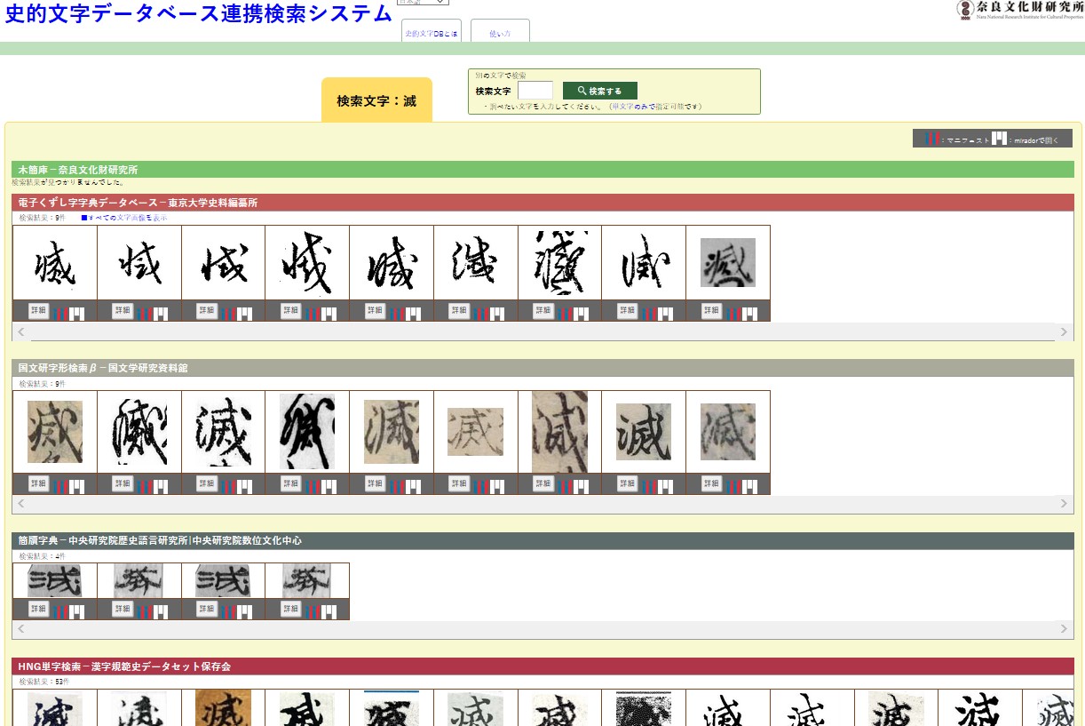Click 詳細 on ninth 電子くずし字 result
The image size is (1085, 726).
point(711,310)
